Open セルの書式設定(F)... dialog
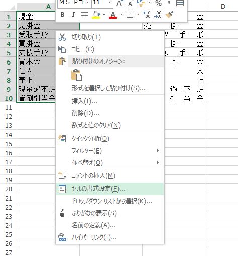Image resolution: width=238 pixels, height=256 pixels. [110, 189]
